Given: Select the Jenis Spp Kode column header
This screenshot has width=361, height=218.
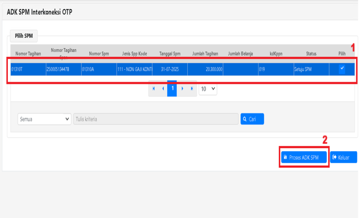Looking at the screenshot, I should (134, 54).
